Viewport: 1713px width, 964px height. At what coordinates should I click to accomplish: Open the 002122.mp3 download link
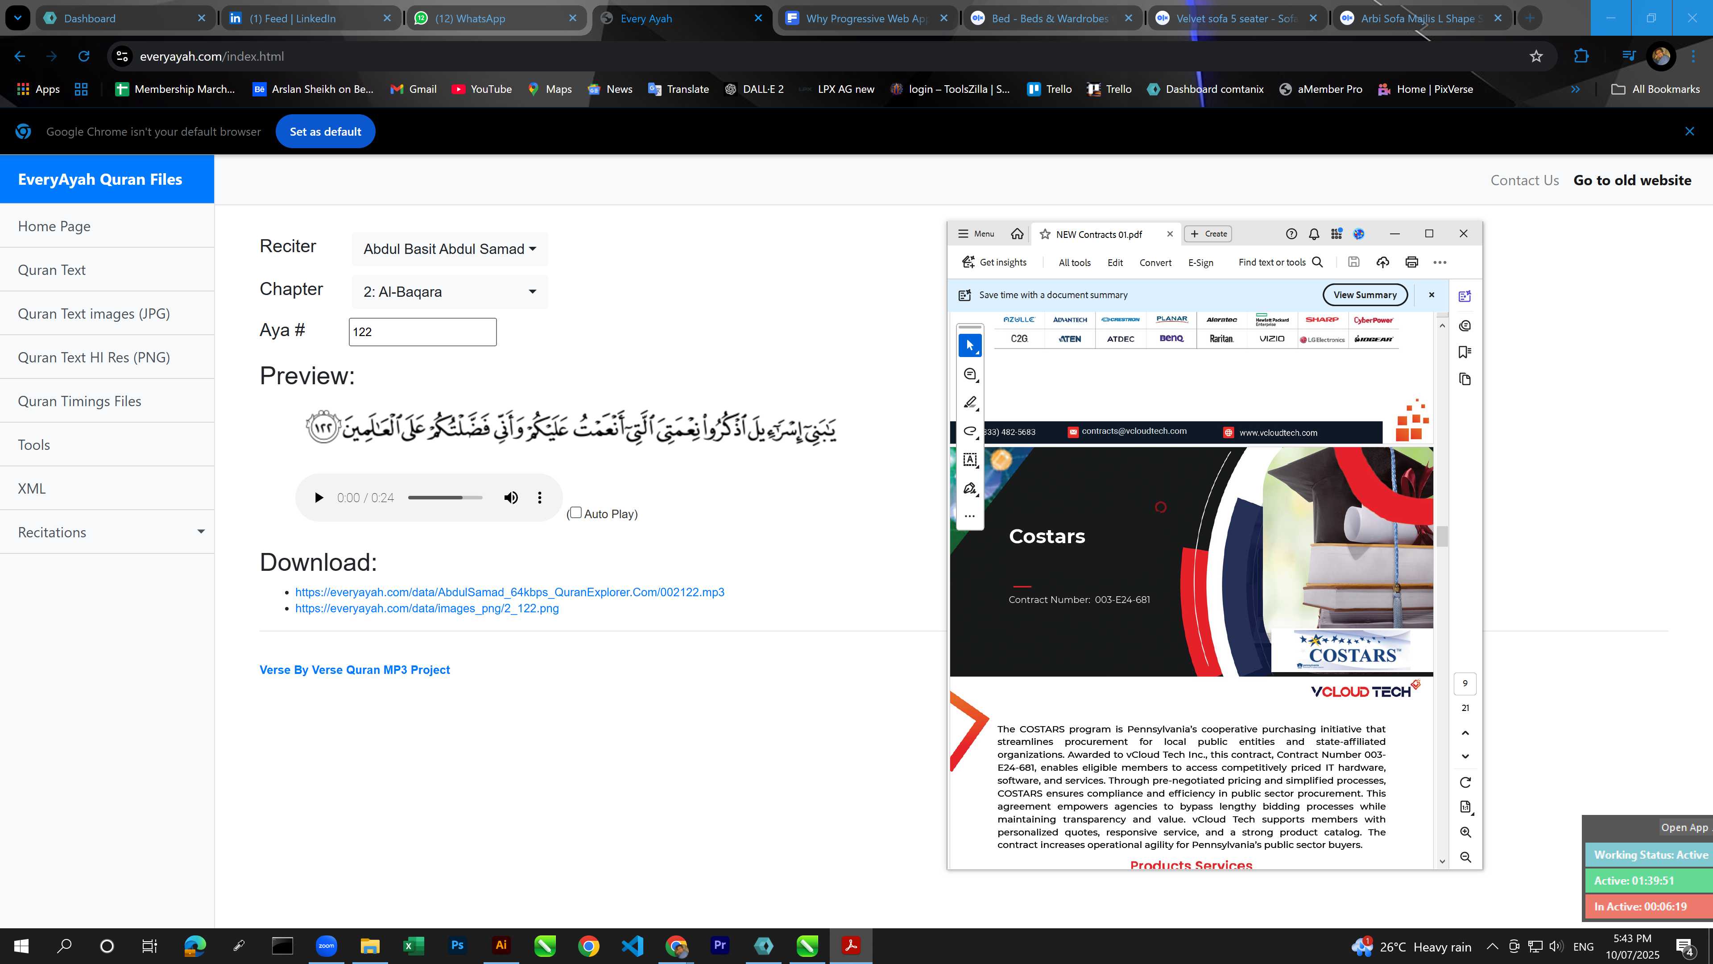(509, 592)
